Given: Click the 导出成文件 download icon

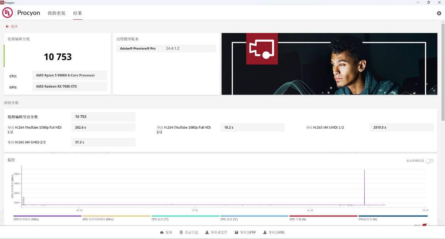Looking at the screenshot, I should (x=207, y=232).
